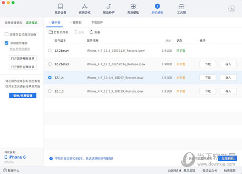Image resolution: width=242 pixels, height=174 pixels.
Task: Switch to the 下载固件 tab
Action: point(97,22)
